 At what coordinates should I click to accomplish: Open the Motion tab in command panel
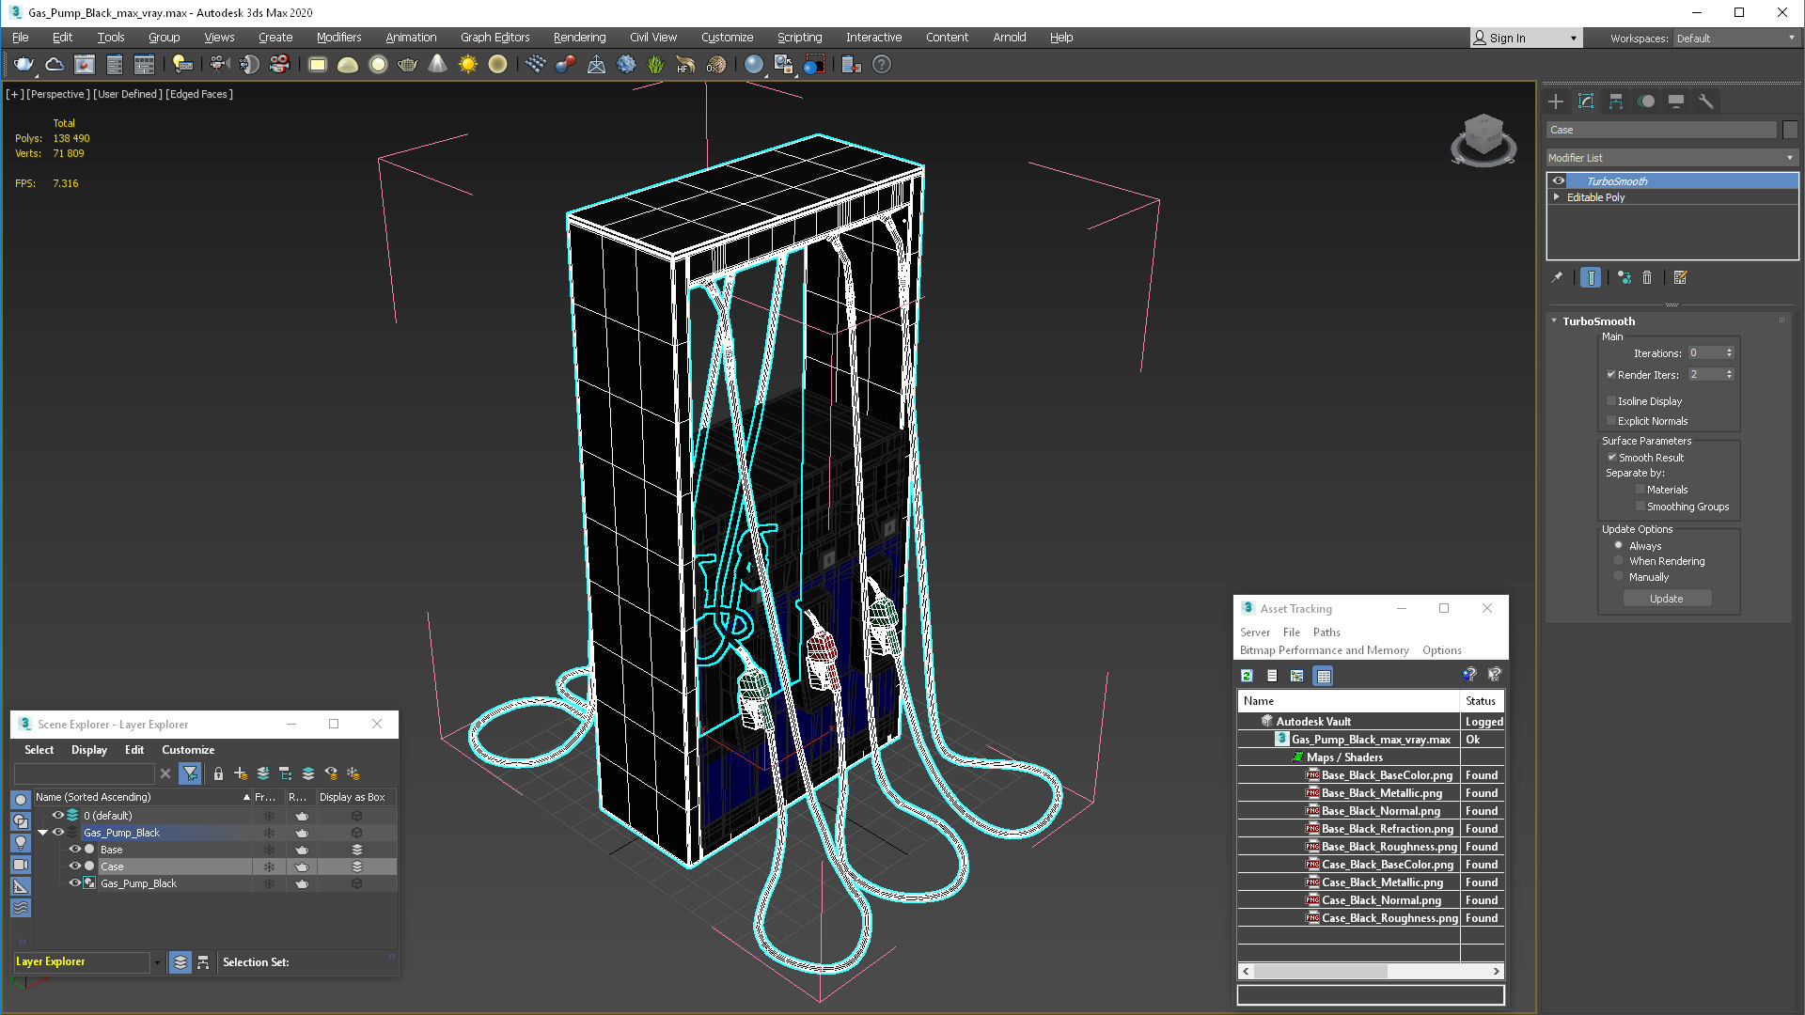click(1646, 101)
